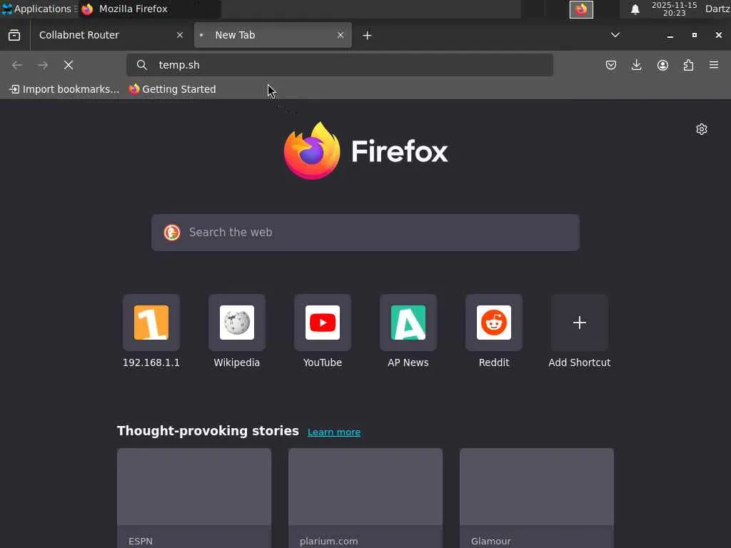Image resolution: width=731 pixels, height=548 pixels.
Task: Click the Firefox logo on new tab page
Action: [365, 151]
